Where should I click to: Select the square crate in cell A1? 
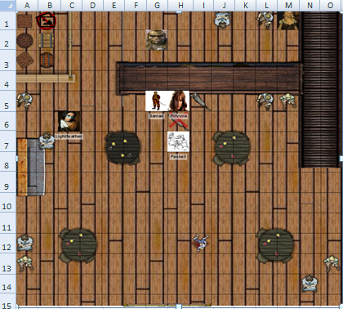pos(24,21)
